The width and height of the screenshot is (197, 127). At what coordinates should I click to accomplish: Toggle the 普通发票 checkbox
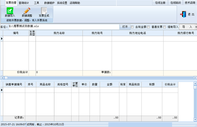148,27
